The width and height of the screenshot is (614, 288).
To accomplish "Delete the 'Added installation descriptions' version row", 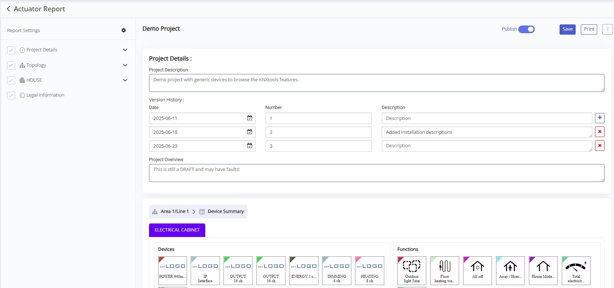I will [x=599, y=132].
